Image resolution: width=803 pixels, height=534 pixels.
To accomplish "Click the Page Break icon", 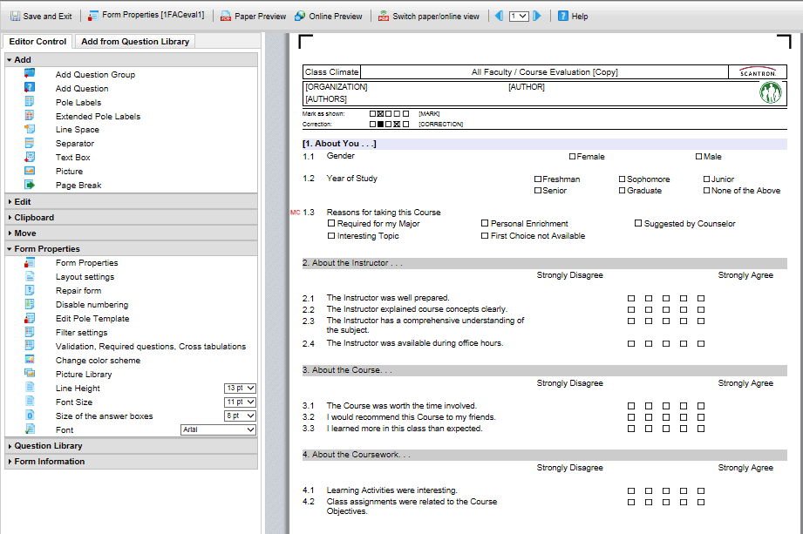I will pos(30,185).
